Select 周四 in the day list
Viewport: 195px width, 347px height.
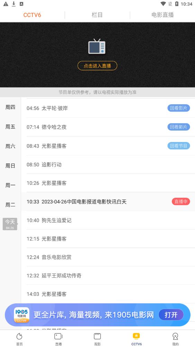[x=10, y=107]
